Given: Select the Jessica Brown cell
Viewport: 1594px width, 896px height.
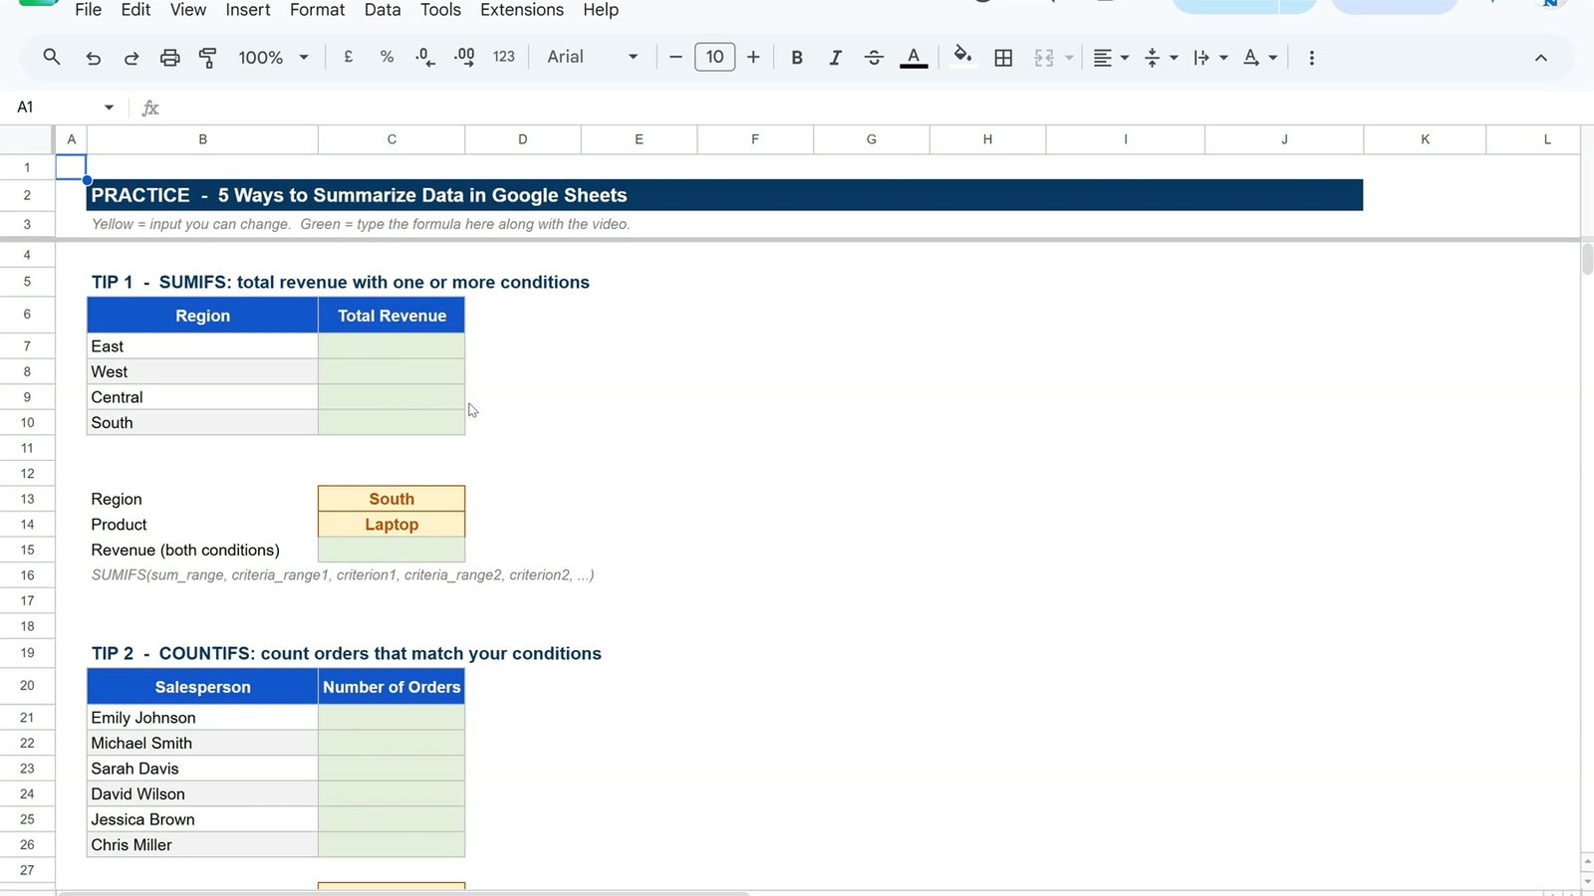Looking at the screenshot, I should (202, 819).
